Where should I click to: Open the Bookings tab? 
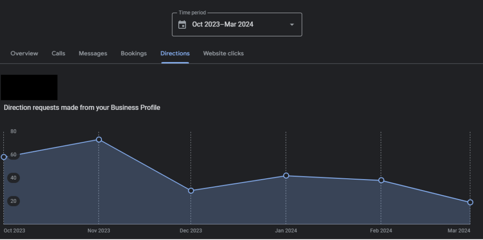coord(133,54)
